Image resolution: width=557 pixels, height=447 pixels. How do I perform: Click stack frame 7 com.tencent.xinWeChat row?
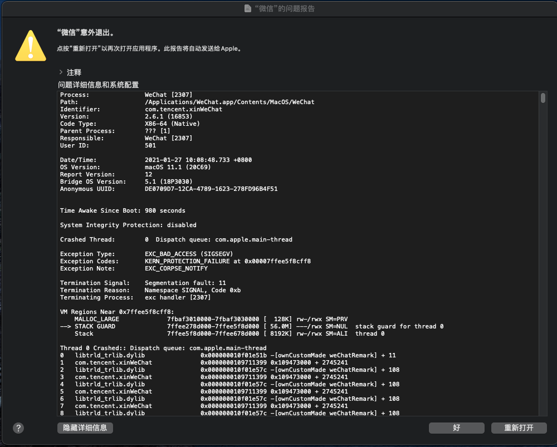point(204,406)
